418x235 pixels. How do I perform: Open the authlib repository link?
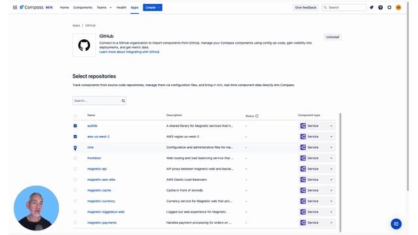tap(92, 126)
